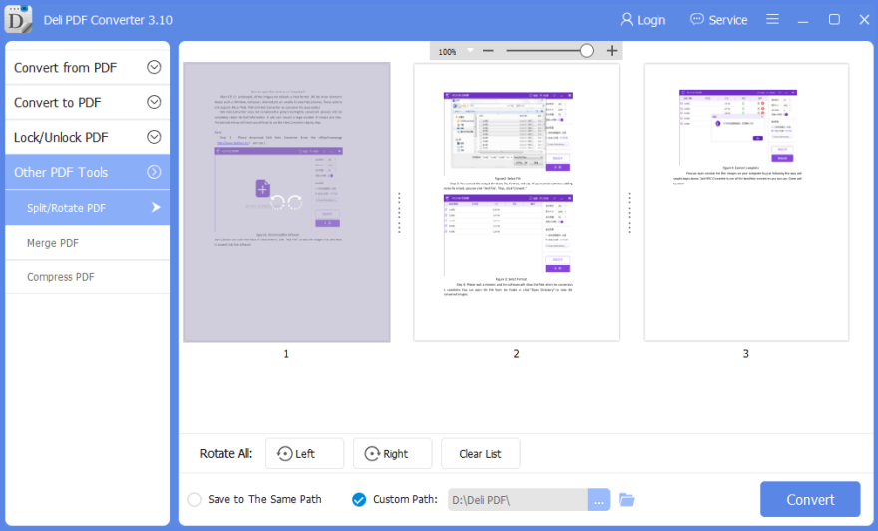Click the custom path input field
Screen dimensions: 878x531
tap(518, 500)
